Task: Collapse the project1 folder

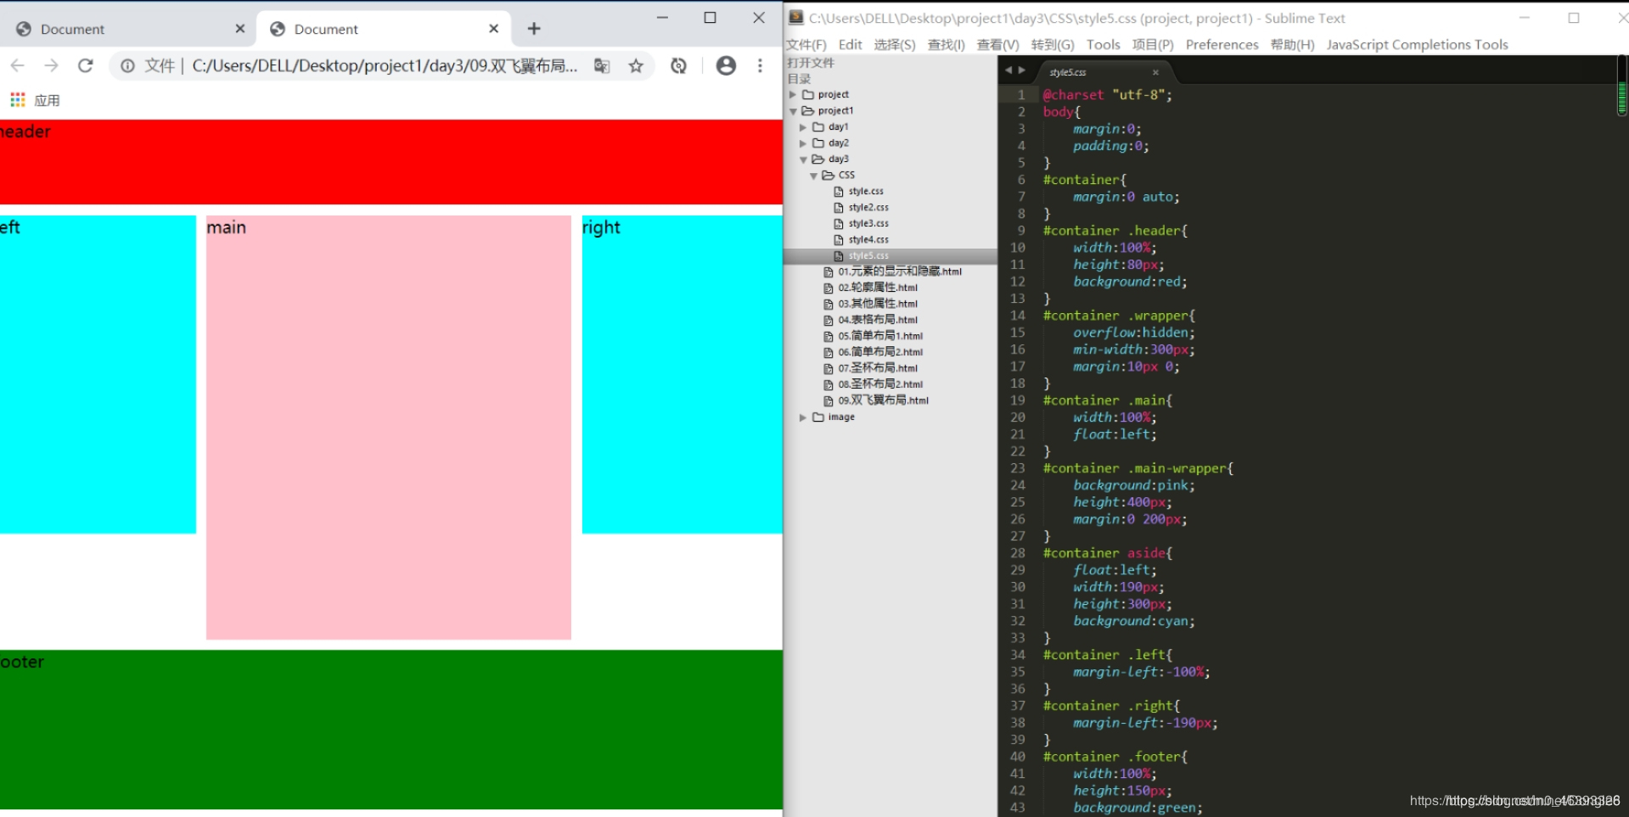Action: pos(793,110)
